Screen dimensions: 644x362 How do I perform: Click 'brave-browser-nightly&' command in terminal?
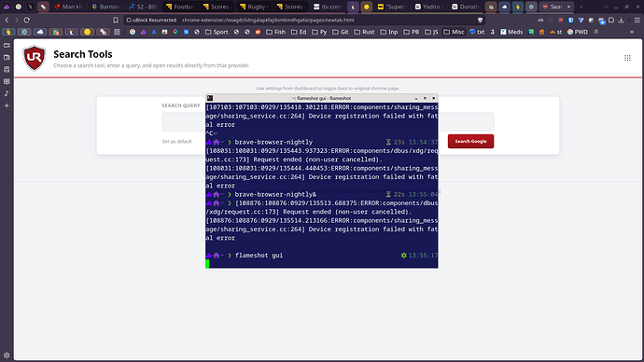pyautogui.click(x=275, y=194)
